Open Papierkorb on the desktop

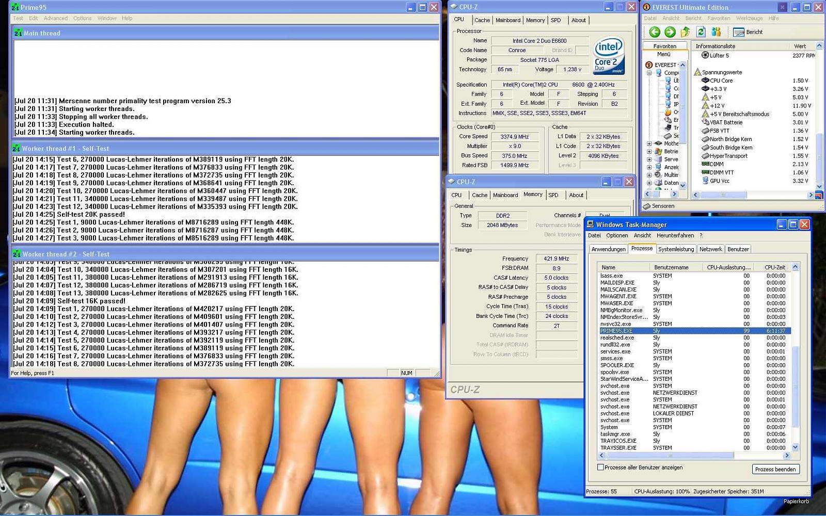(796, 501)
